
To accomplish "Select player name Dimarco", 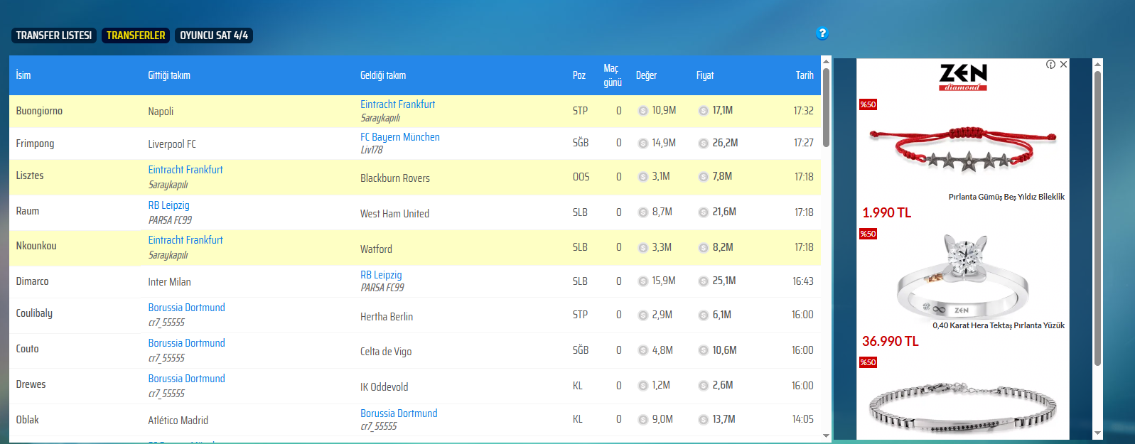I will click(33, 281).
